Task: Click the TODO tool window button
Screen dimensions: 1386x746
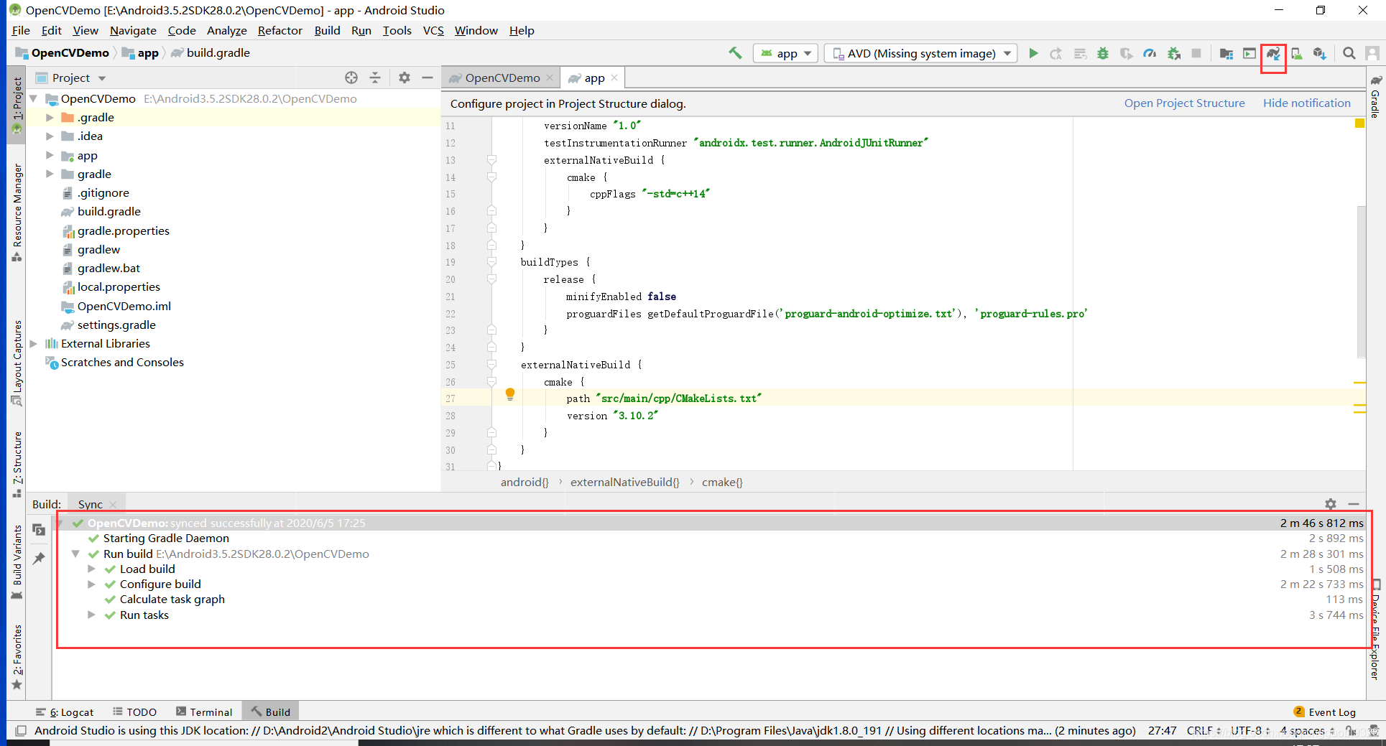Action: pos(134,712)
